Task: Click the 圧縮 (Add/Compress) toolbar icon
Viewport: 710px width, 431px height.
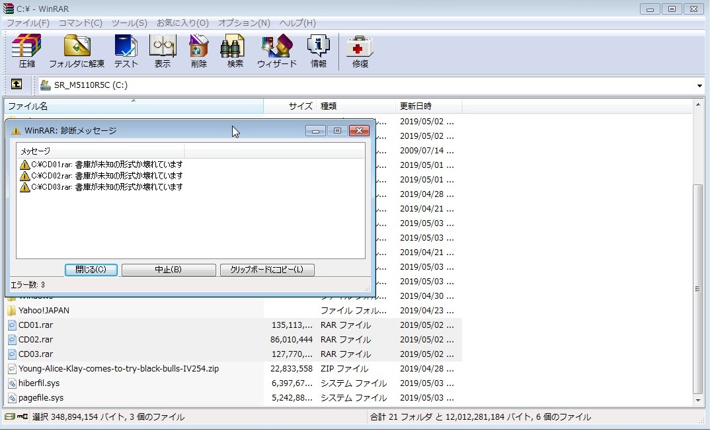Action: (x=26, y=46)
